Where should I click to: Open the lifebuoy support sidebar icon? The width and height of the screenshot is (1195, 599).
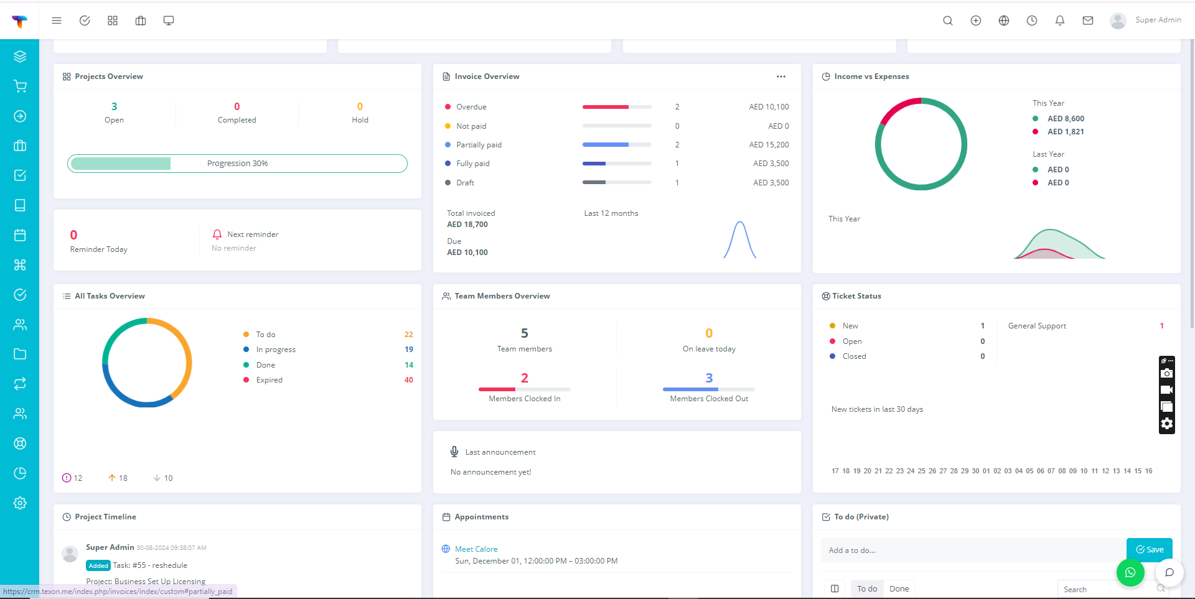(20, 443)
